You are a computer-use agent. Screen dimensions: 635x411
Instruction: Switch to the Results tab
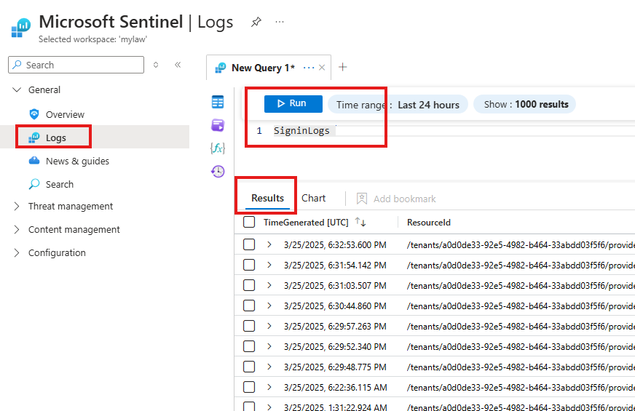267,198
